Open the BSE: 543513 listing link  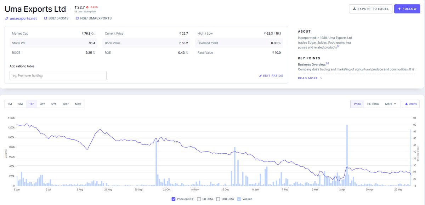[56, 18]
